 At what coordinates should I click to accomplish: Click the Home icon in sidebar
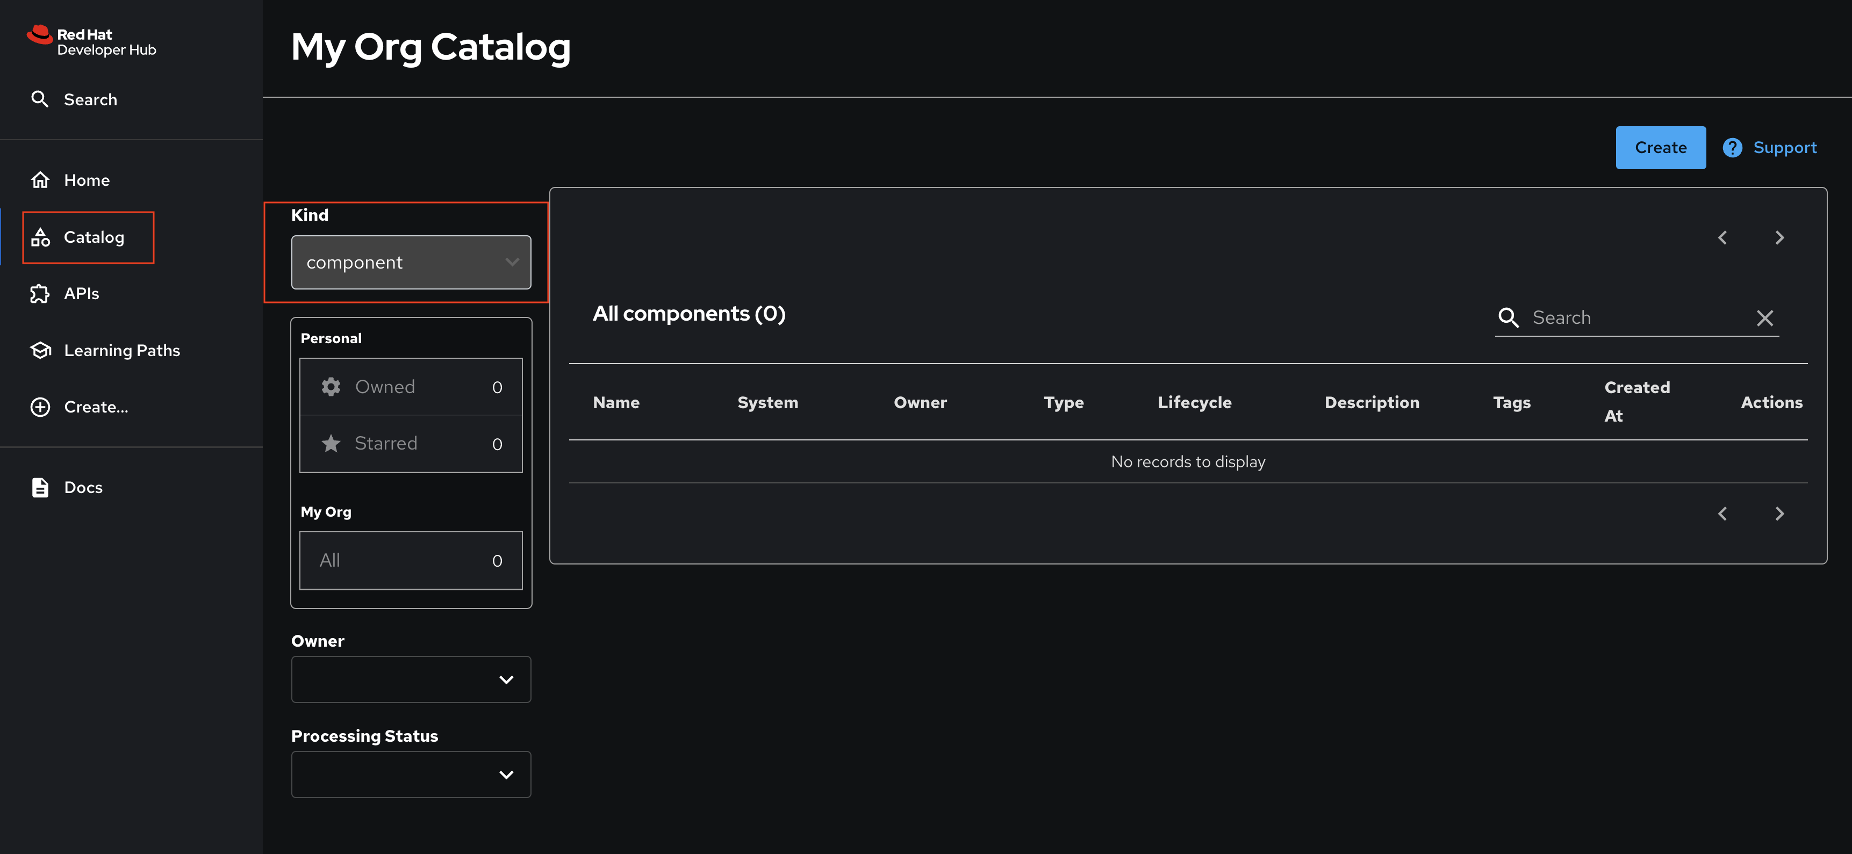(x=39, y=179)
